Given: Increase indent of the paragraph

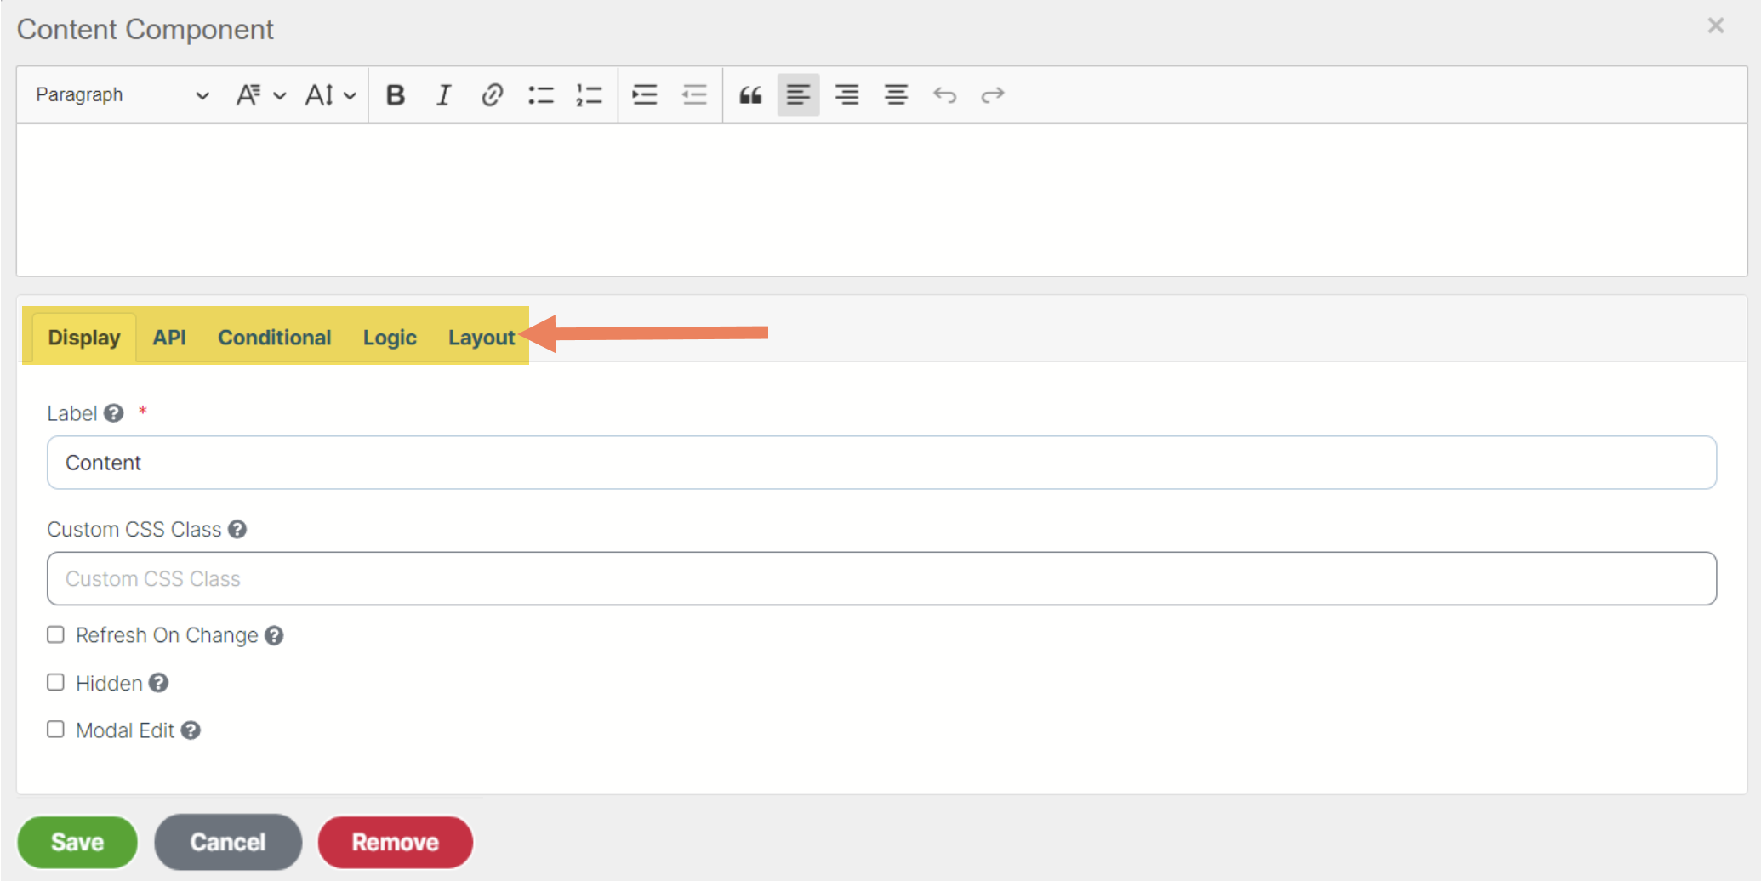Looking at the screenshot, I should 645,95.
